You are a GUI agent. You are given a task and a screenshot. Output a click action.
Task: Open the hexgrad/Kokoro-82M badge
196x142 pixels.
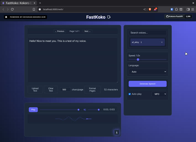(x=25, y=17)
